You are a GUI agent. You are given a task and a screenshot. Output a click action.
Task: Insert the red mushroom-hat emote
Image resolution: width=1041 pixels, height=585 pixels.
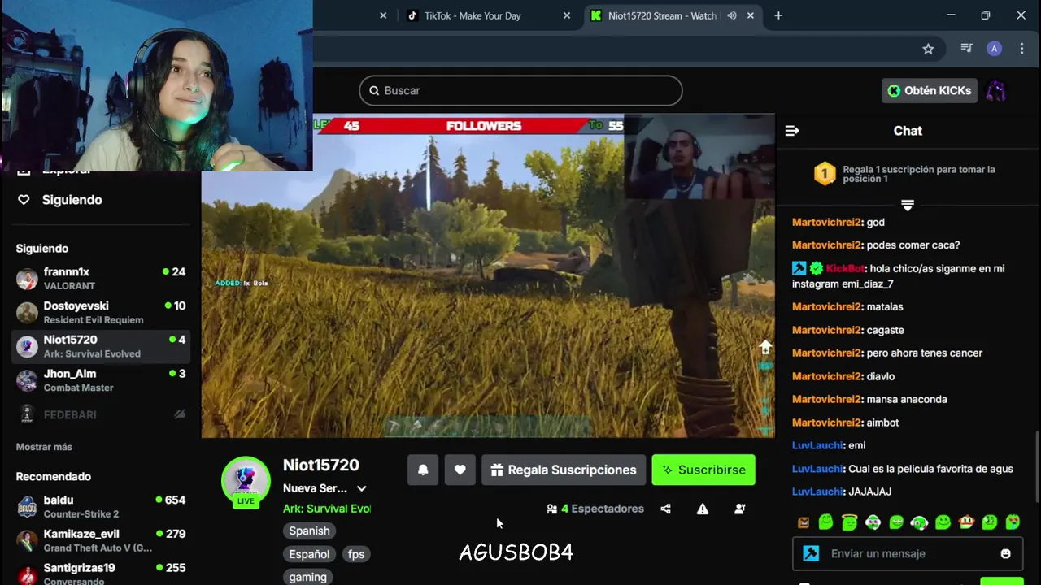pyautogui.click(x=966, y=522)
